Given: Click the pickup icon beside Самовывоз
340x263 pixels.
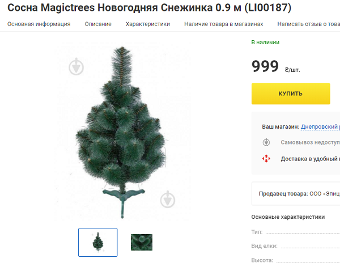Looking at the screenshot, I should 266,142.
